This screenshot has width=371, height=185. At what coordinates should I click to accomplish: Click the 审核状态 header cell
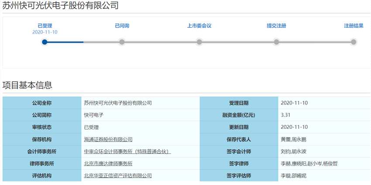coord(42,127)
